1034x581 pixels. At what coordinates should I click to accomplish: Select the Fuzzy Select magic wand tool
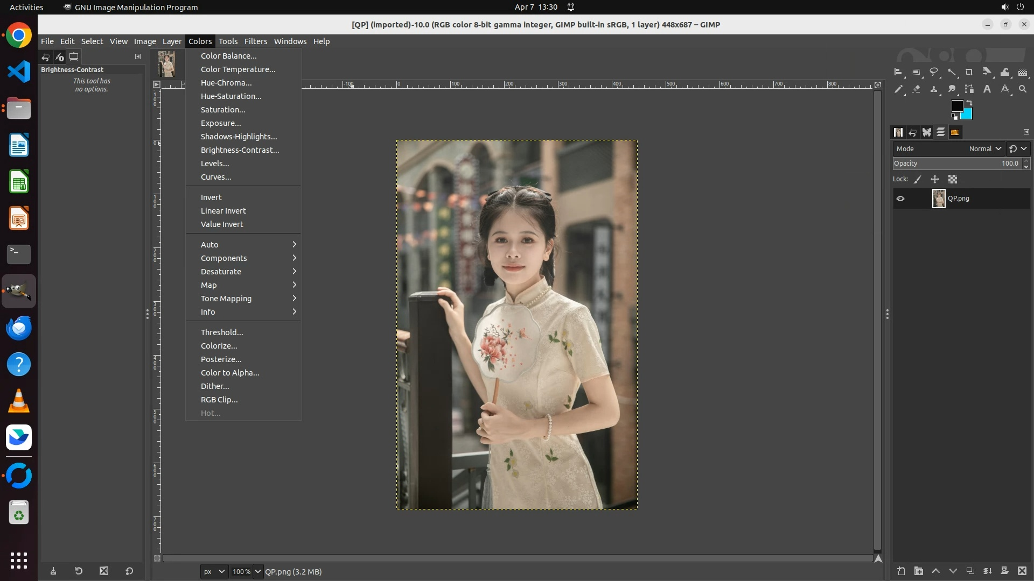click(x=952, y=72)
